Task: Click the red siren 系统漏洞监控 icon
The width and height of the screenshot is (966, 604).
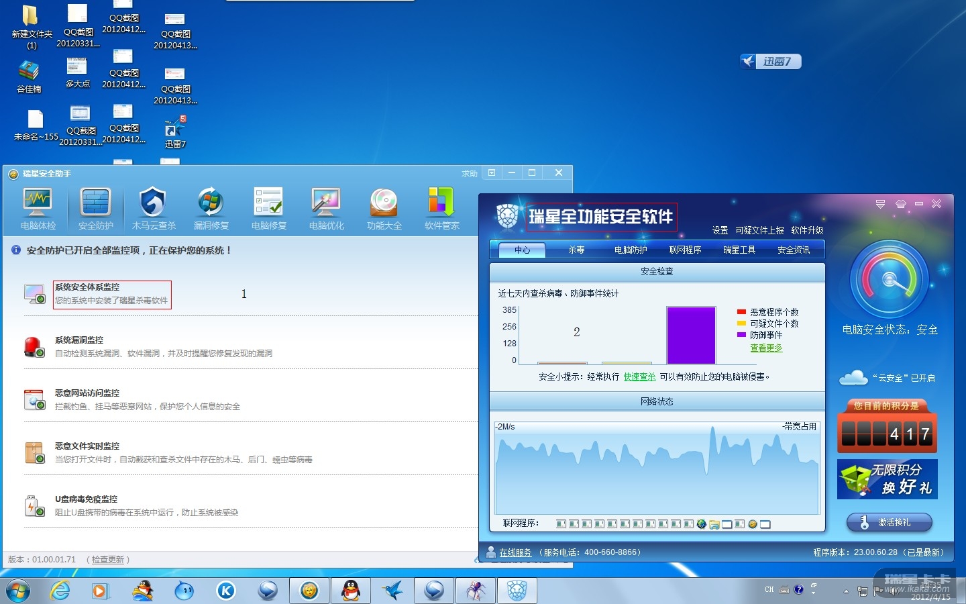Action: coord(34,346)
